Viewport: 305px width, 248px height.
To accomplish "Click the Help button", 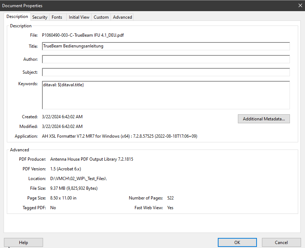I will (x=23, y=243).
